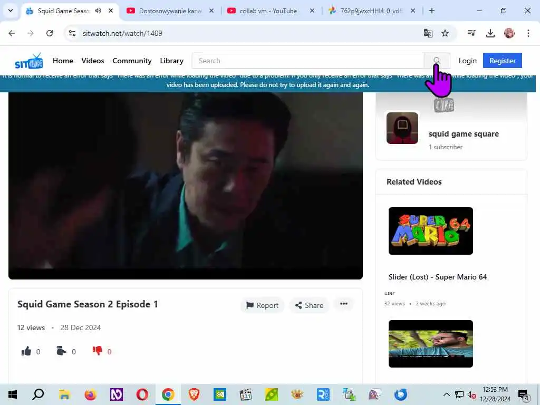Launch Opera from the taskbar

click(142, 394)
